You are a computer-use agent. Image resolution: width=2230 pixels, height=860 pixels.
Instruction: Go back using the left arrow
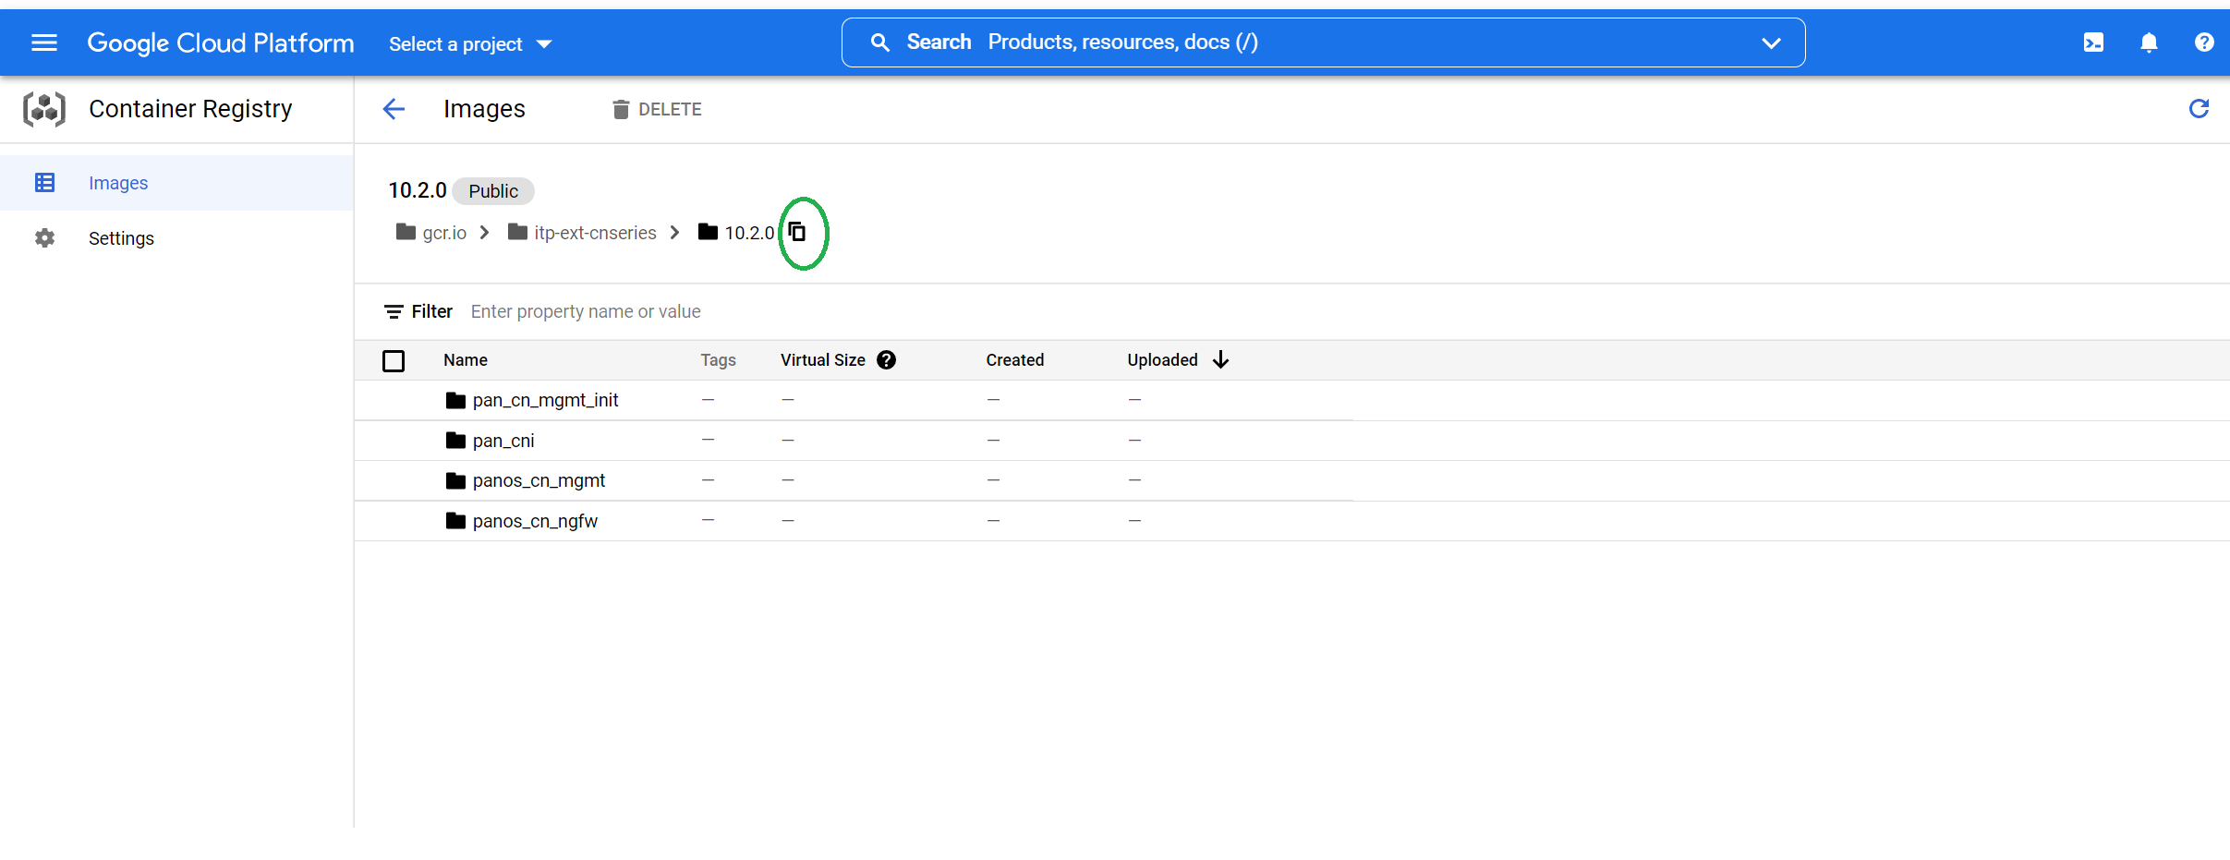[x=394, y=109]
